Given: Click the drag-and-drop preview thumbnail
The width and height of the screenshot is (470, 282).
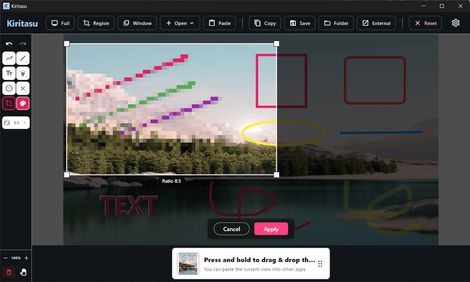Looking at the screenshot, I should click(188, 263).
